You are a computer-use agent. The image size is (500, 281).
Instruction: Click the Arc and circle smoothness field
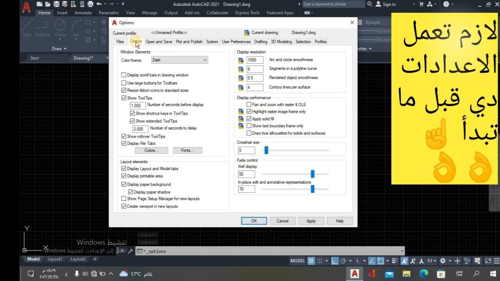point(255,60)
